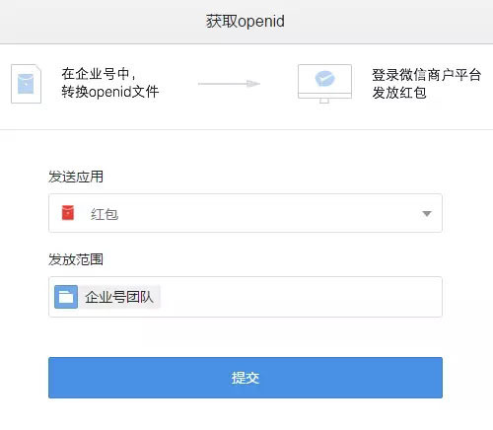Screen dimensions: 493x430
Task: Click the 转换openid文件 text line
Action: coord(110,92)
